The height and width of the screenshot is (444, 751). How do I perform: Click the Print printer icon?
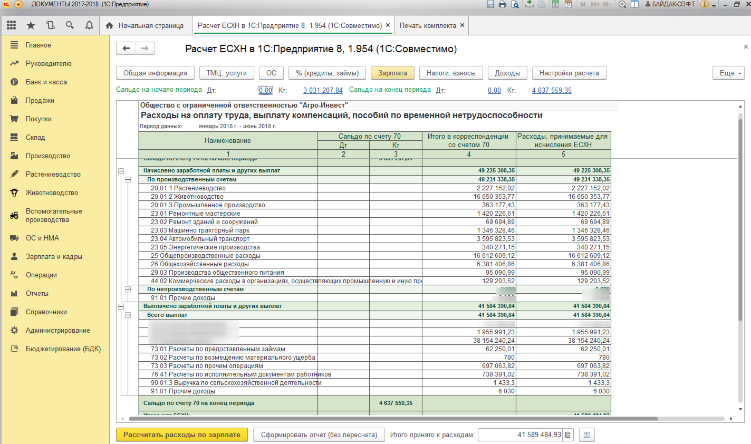503,4
